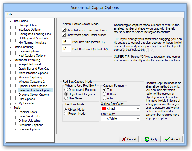The height and width of the screenshot is (151, 192).
Task: Click the green checkmark icon on Accept
Action: [168, 139]
